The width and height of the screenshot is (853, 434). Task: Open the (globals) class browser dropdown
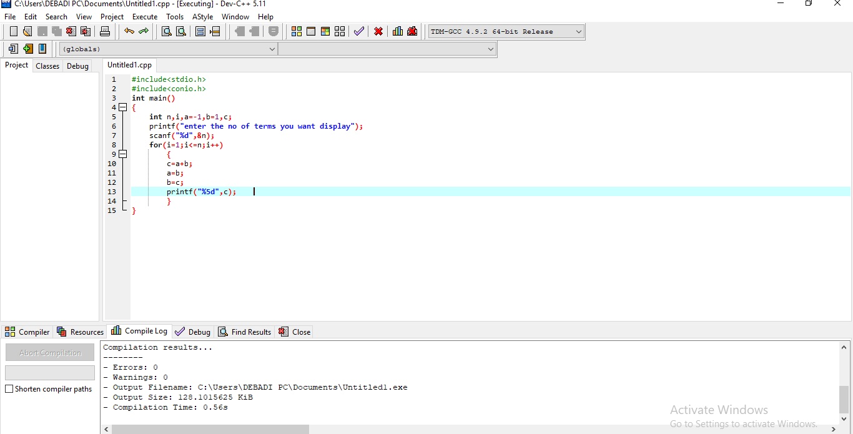coord(168,49)
